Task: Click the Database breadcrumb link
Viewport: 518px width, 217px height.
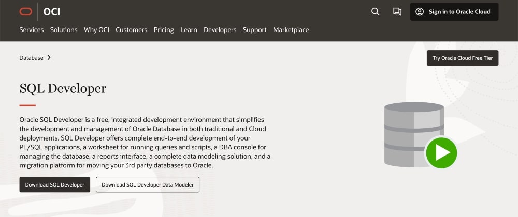Action: (32, 58)
